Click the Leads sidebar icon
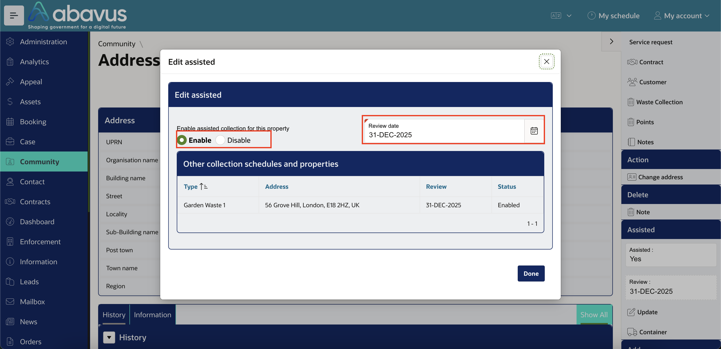 pyautogui.click(x=10, y=282)
